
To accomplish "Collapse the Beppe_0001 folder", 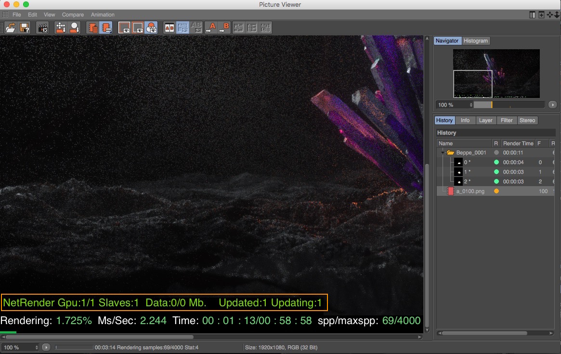I will (443, 152).
